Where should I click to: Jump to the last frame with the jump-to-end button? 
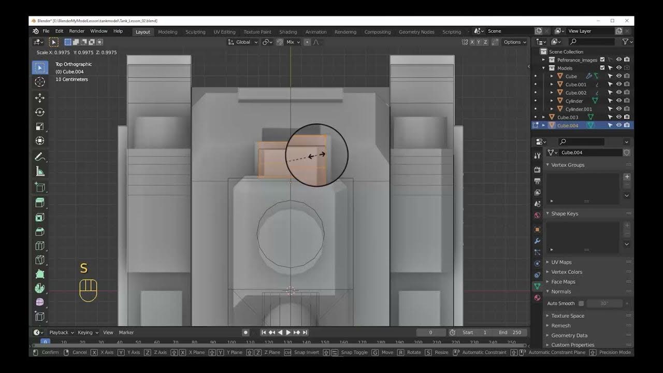point(305,333)
